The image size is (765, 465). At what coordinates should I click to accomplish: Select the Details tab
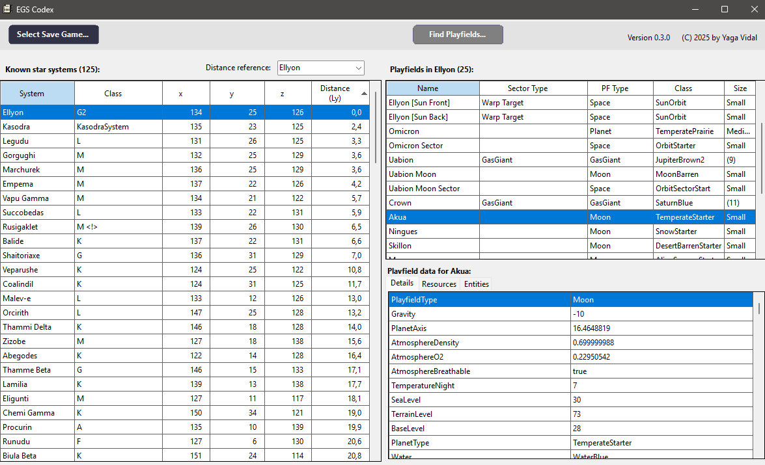402,284
